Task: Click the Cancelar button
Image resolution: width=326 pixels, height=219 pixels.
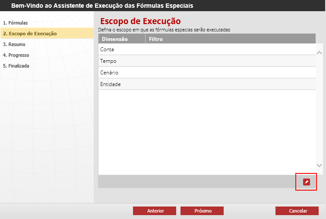Action: click(297, 211)
